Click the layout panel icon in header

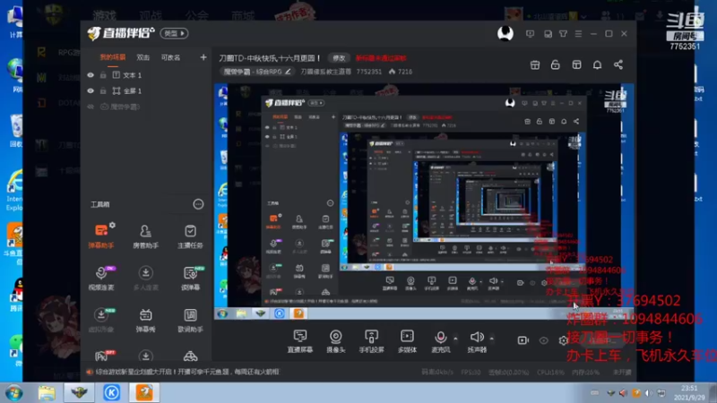click(576, 64)
